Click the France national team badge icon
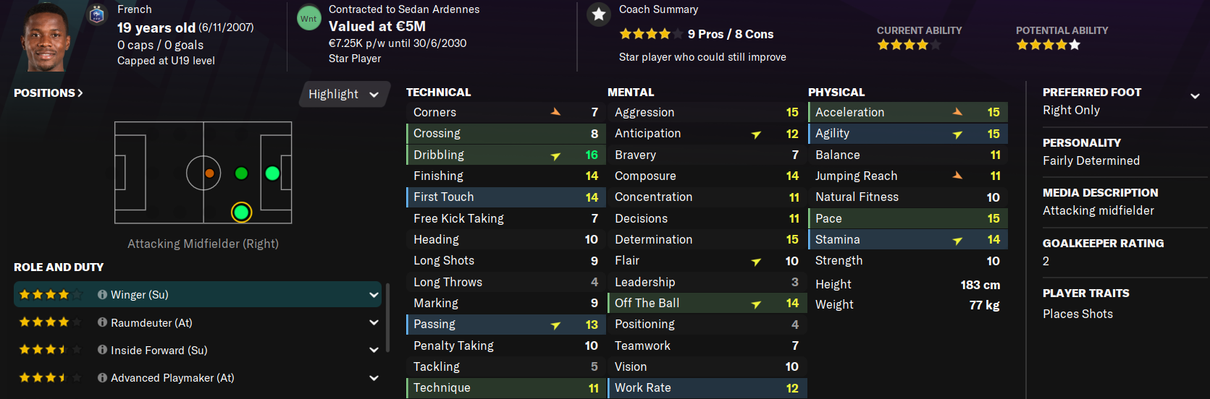Image resolution: width=1210 pixels, height=399 pixels. pos(97,14)
